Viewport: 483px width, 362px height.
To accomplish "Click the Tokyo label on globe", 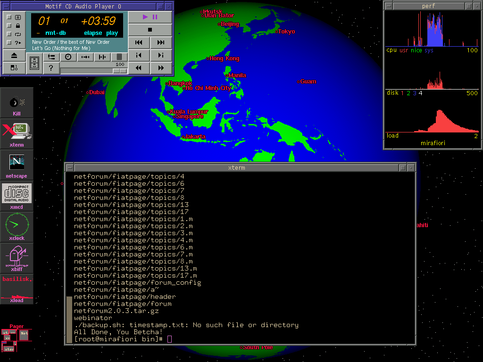I will tap(286, 32).
